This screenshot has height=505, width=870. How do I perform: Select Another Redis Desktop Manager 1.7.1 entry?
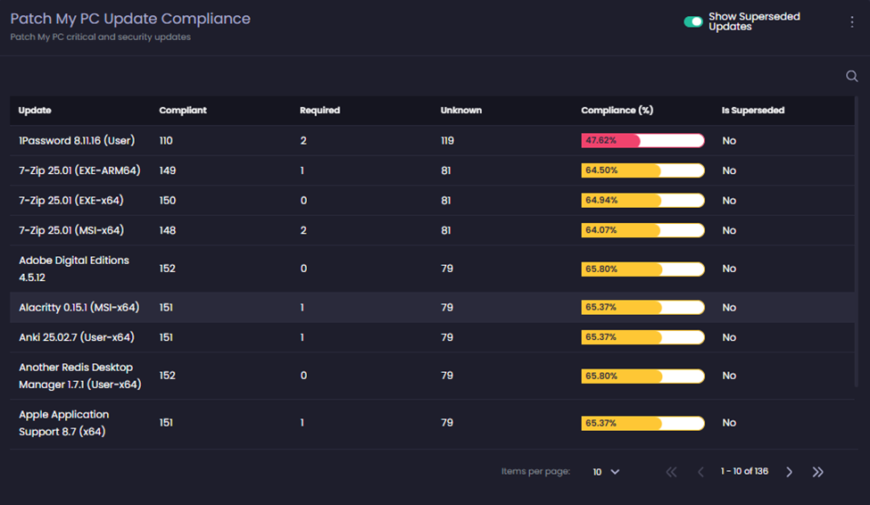[80, 376]
